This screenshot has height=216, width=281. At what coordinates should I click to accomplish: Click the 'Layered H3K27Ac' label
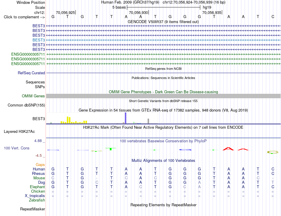pos(19,132)
